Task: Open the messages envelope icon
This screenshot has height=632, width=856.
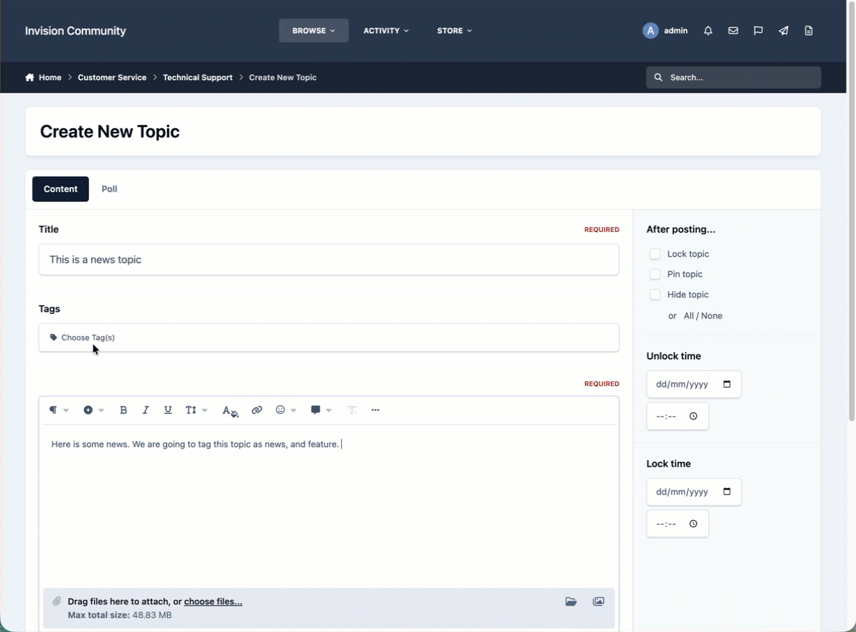Action: click(733, 31)
